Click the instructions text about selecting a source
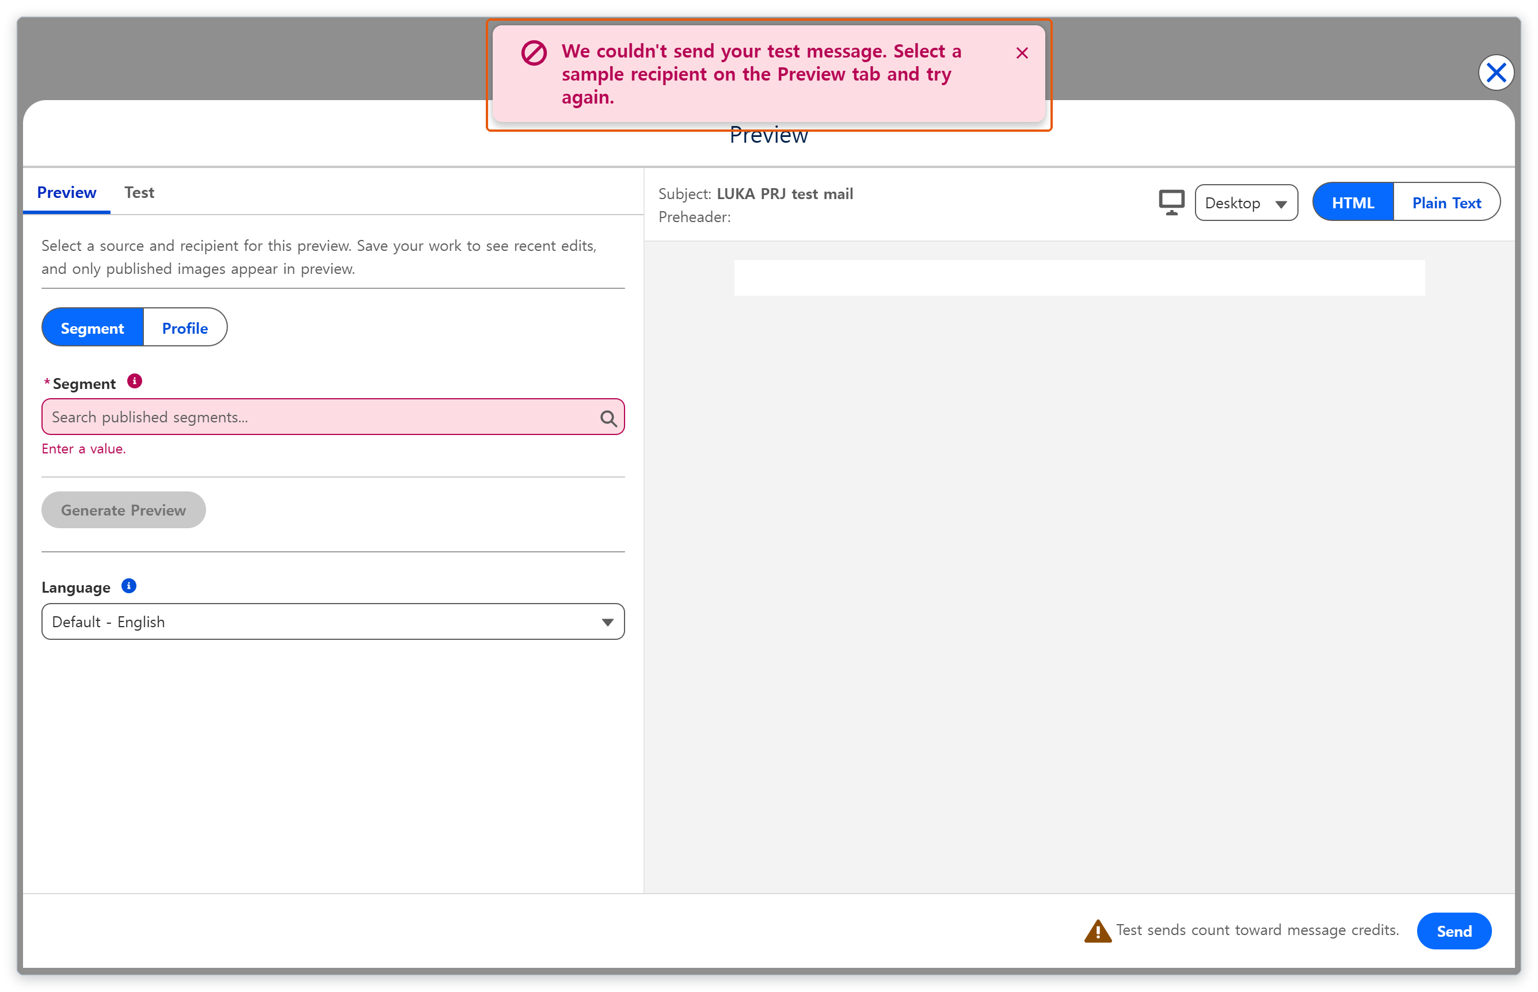This screenshot has height=992, width=1538. pos(319,257)
